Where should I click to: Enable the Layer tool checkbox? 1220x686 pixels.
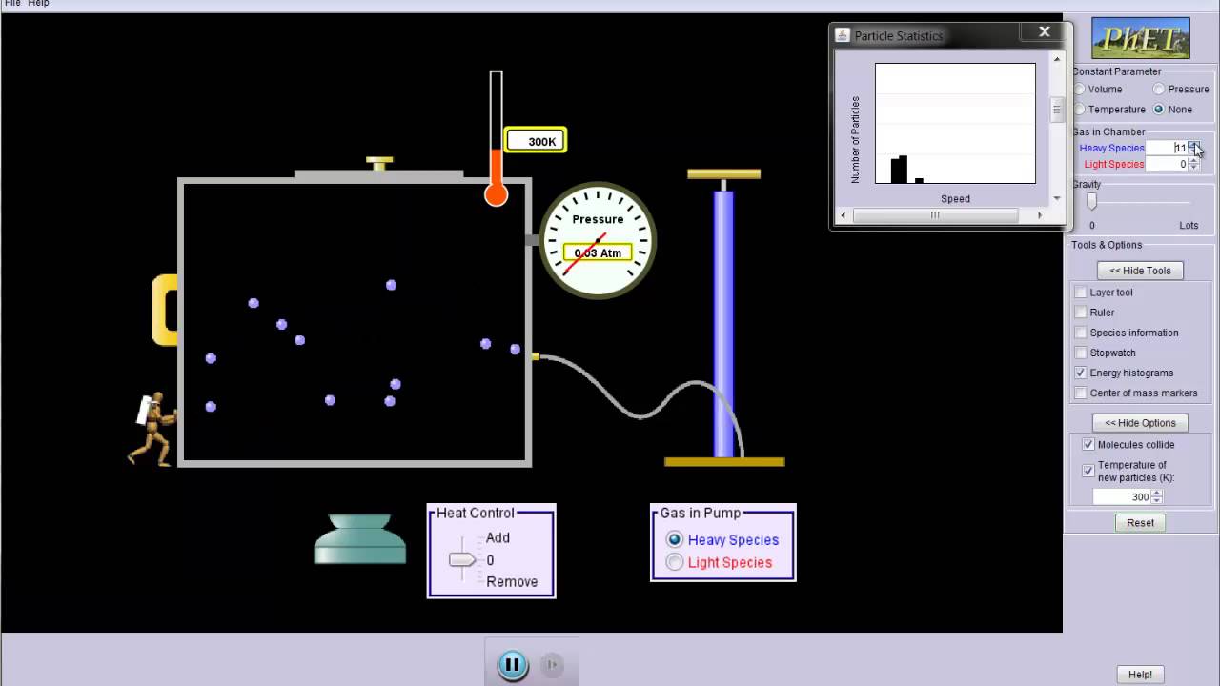[x=1081, y=293]
